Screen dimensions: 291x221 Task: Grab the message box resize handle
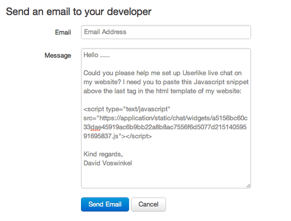(x=248, y=185)
